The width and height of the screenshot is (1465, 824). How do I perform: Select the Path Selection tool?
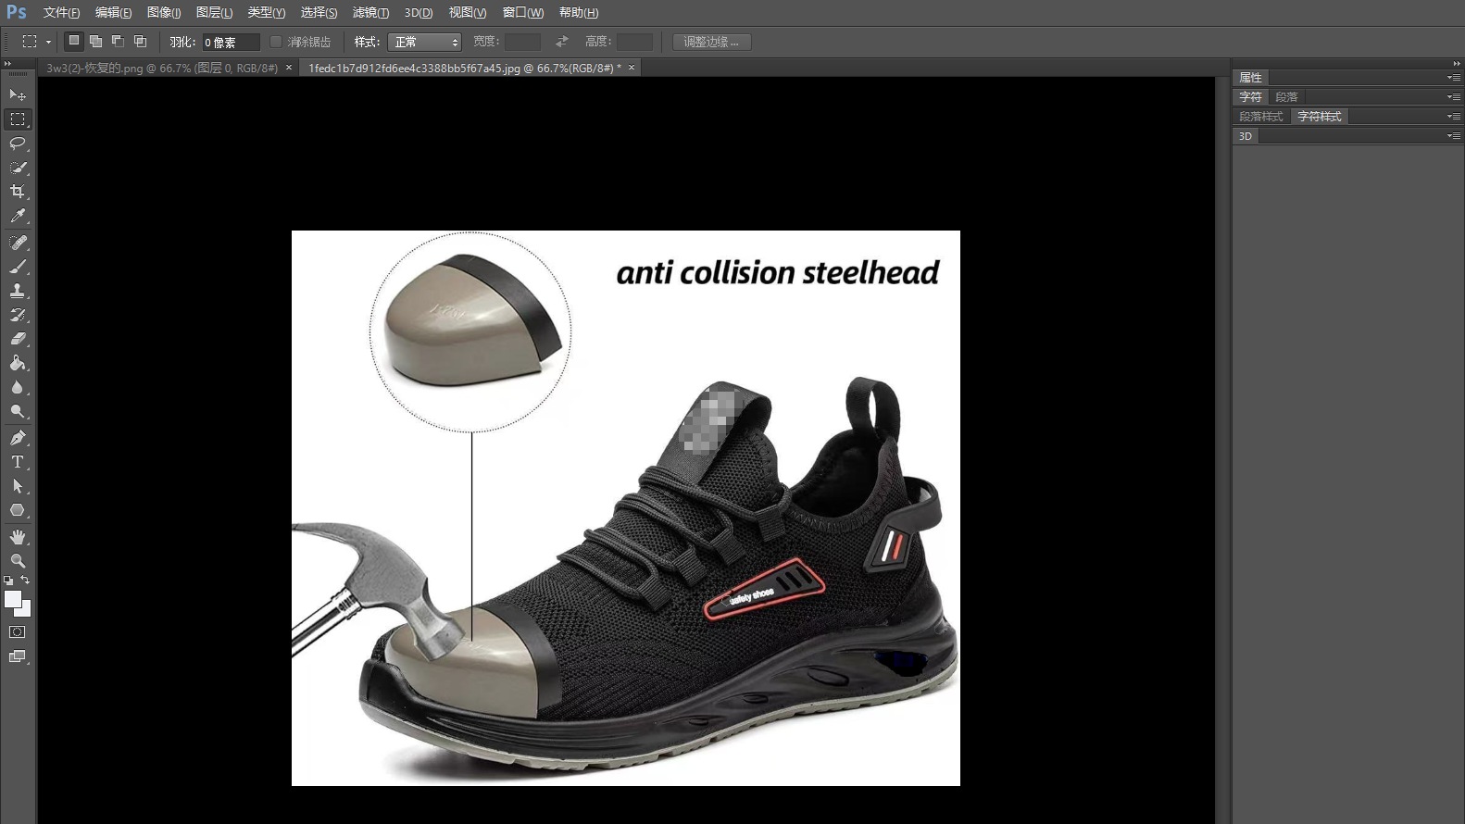coord(18,486)
